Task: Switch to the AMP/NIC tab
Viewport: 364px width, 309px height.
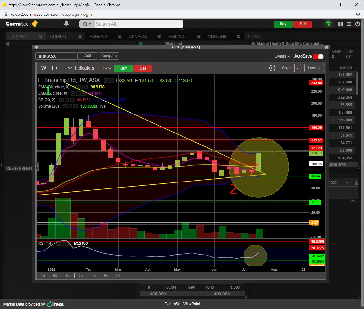Action: 177,37
